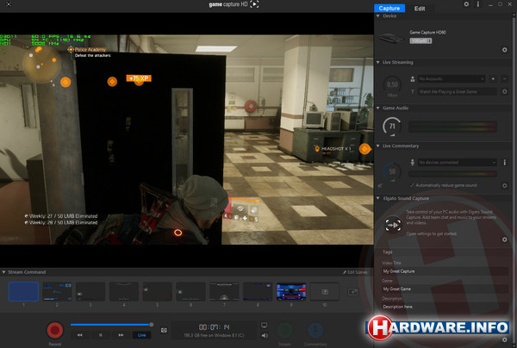Click the stream title field Watch Me Playing
Viewport: 517px width, 348px height.
[x=457, y=91]
